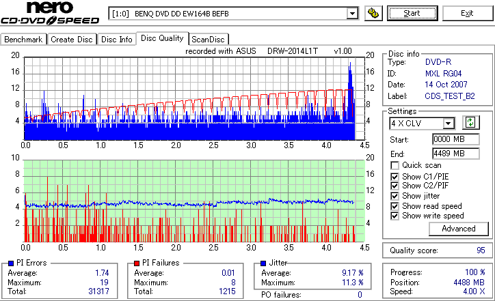
Task: Click the disc ID MXL RG04
Action: 443,74
